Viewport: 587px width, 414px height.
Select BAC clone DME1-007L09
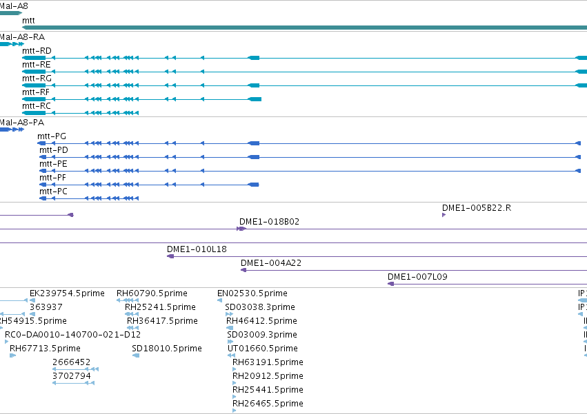pyautogui.click(x=417, y=277)
